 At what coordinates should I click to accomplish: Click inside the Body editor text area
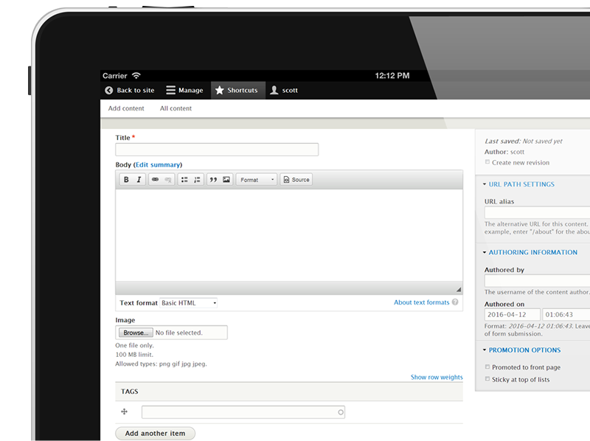click(289, 235)
